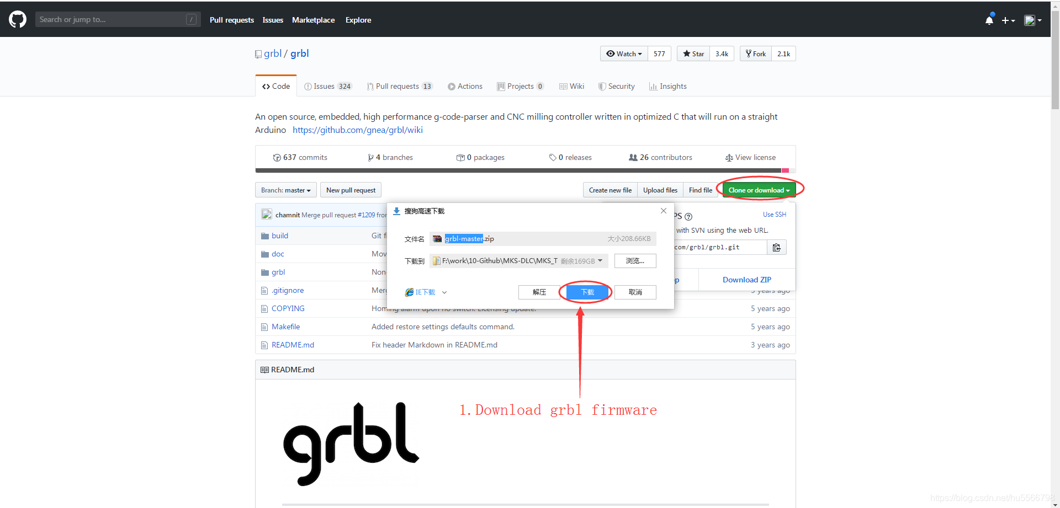This screenshot has height=508, width=1060.
Task: Open the Clone or download dropdown
Action: click(x=759, y=190)
